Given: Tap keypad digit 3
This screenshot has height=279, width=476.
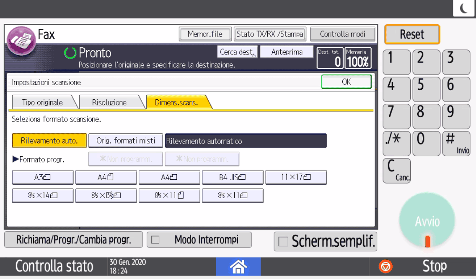Looking at the screenshot, I should [456, 62].
